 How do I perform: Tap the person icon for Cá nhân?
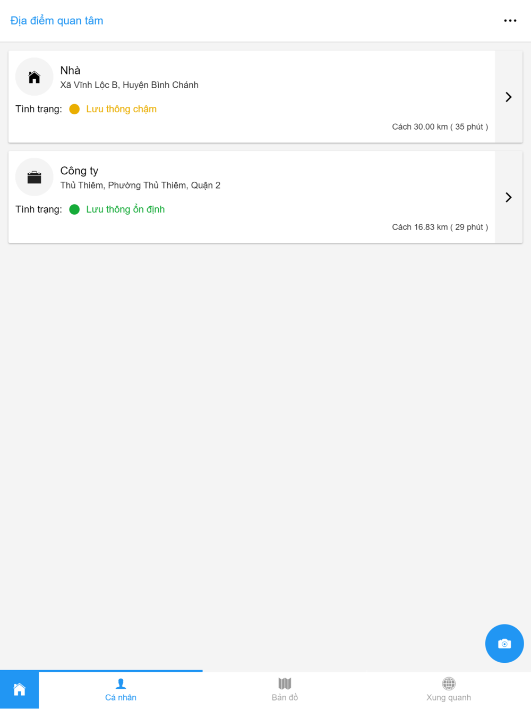[121, 683]
